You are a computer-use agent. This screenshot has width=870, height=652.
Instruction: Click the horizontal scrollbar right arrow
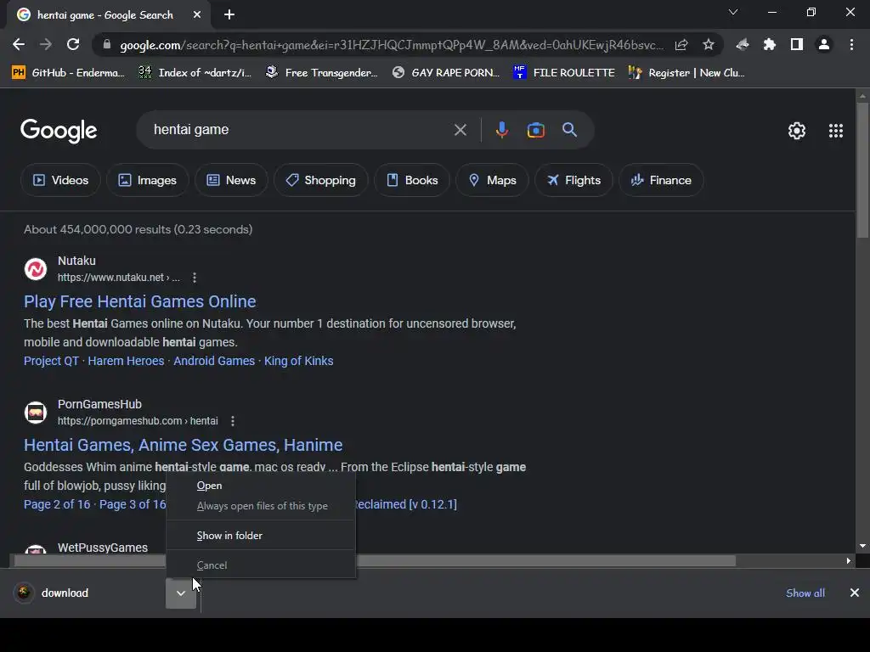point(849,561)
